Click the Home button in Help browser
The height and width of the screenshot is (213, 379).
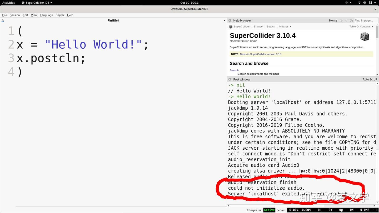333,20
